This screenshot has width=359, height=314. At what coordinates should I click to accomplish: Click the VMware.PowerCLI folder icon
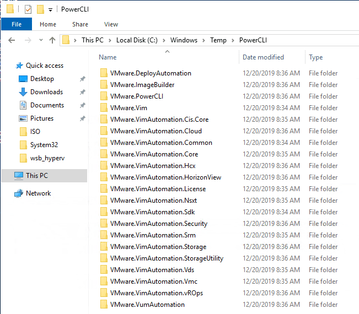pyautogui.click(x=104, y=96)
